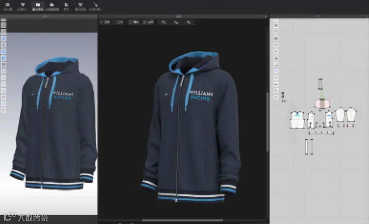The height and width of the screenshot is (224, 369).
Task: Select the second tool in the 2D pattern sidebar
Action: [276, 32]
